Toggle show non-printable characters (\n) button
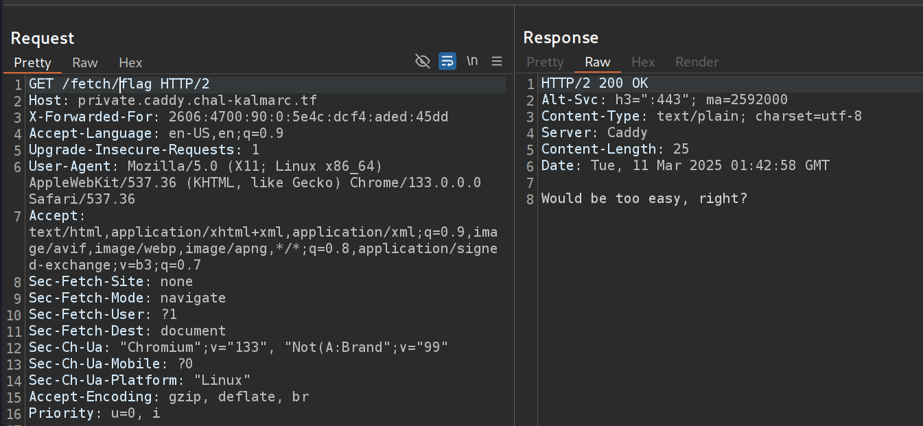Viewport: 923px width, 426px height. point(472,61)
